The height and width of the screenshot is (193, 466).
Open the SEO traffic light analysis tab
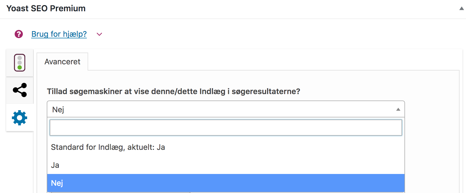(x=20, y=63)
